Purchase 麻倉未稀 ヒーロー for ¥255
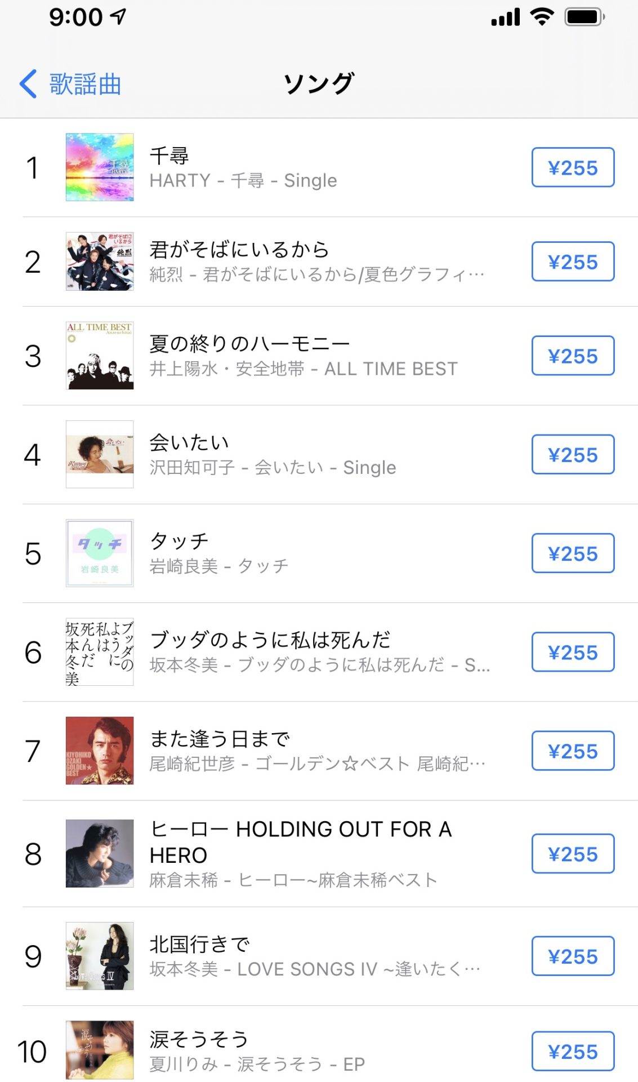This screenshot has width=638, height=1082. [x=573, y=854]
